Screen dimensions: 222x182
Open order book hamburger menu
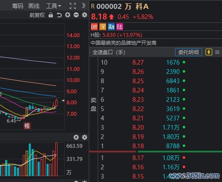[217, 52]
